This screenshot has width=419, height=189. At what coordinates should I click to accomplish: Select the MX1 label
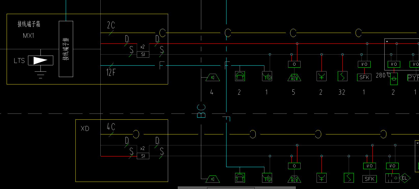click(29, 35)
